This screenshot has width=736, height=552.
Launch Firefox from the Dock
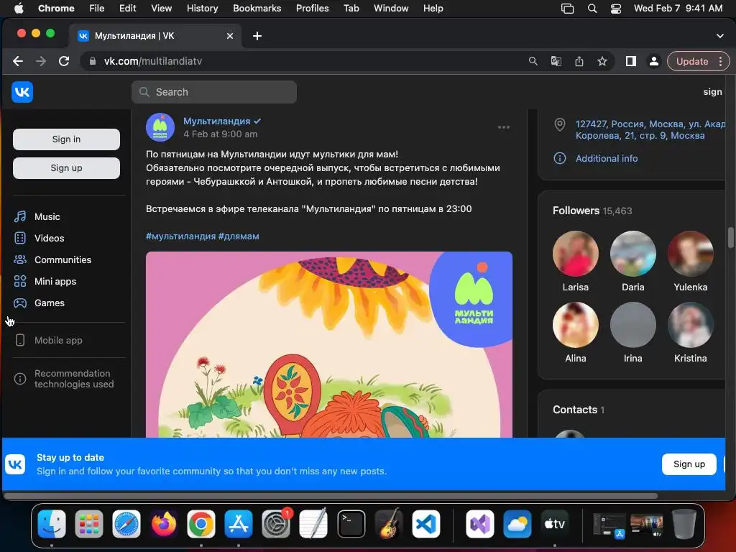pos(164,524)
